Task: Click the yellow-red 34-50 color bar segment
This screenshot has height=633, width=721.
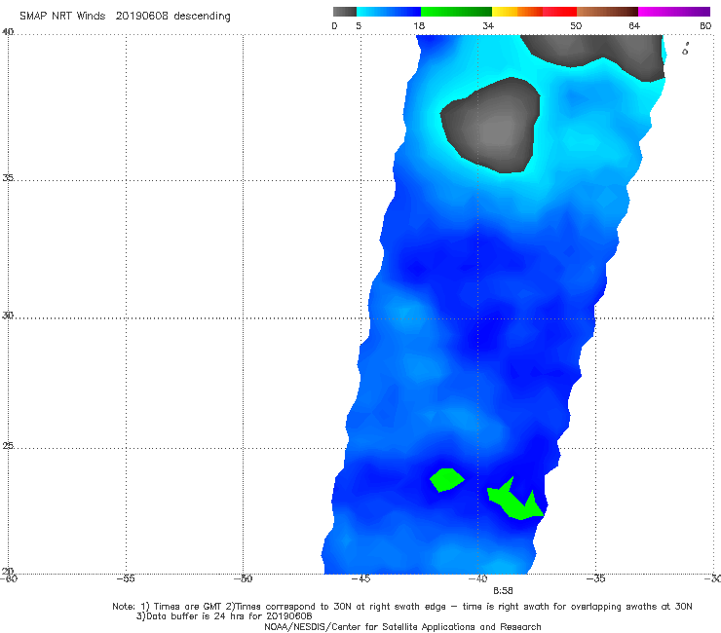Action: point(534,12)
